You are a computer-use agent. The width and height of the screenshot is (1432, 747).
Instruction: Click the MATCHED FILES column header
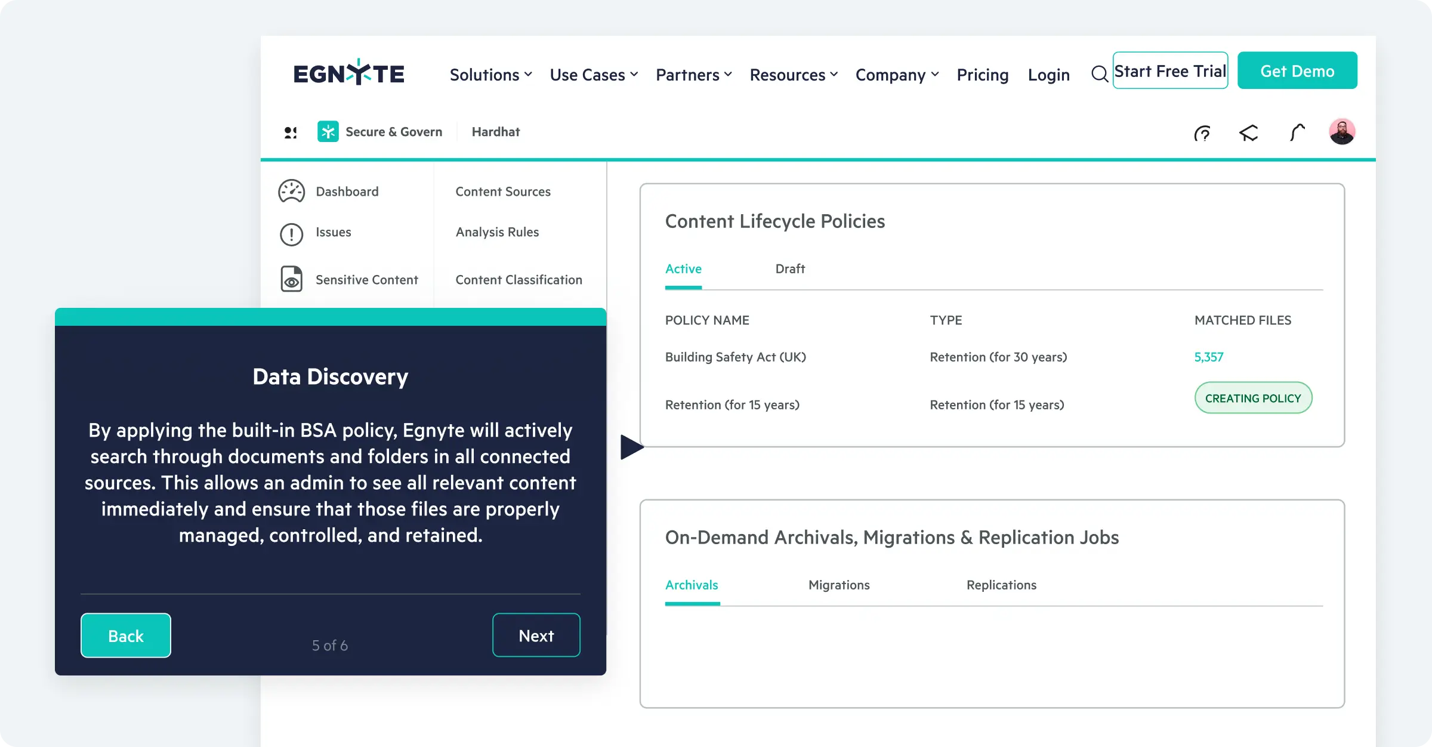(1243, 320)
